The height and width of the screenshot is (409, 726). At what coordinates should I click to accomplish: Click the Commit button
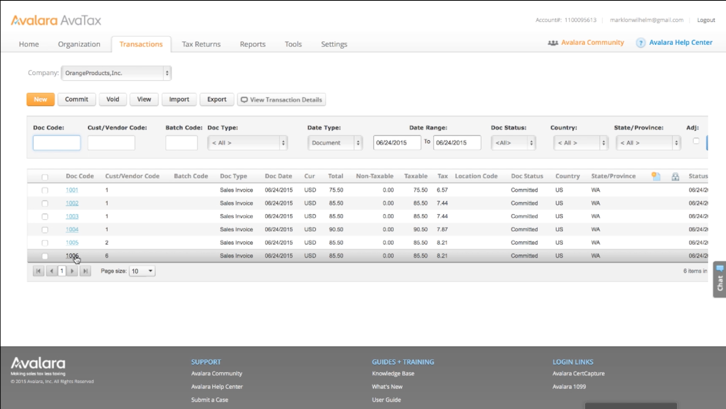76,99
